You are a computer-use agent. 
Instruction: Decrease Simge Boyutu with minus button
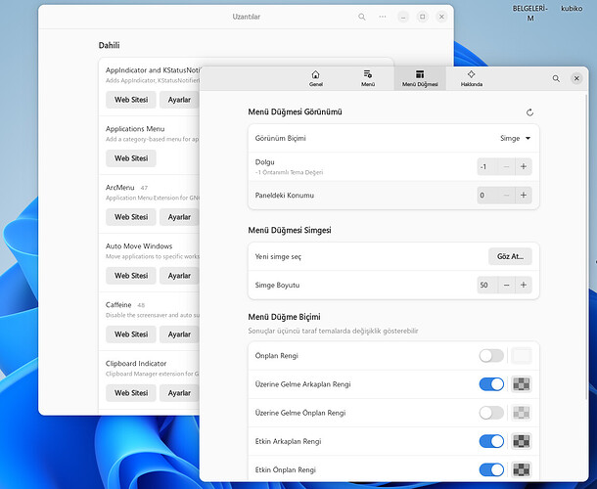(x=506, y=285)
